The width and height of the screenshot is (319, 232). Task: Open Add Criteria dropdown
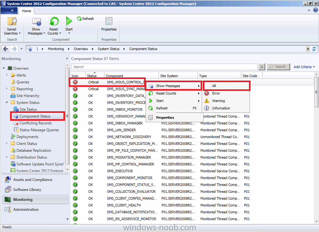pos(304,67)
